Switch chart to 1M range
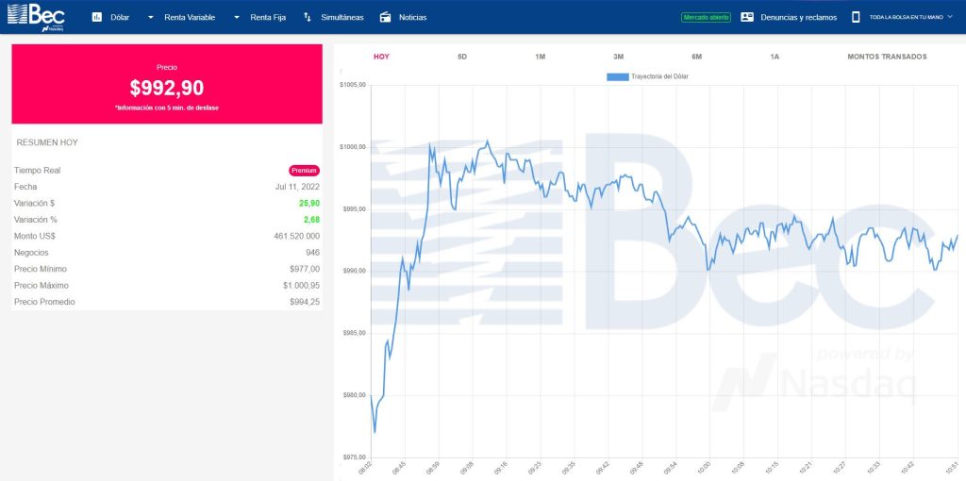 tap(541, 57)
